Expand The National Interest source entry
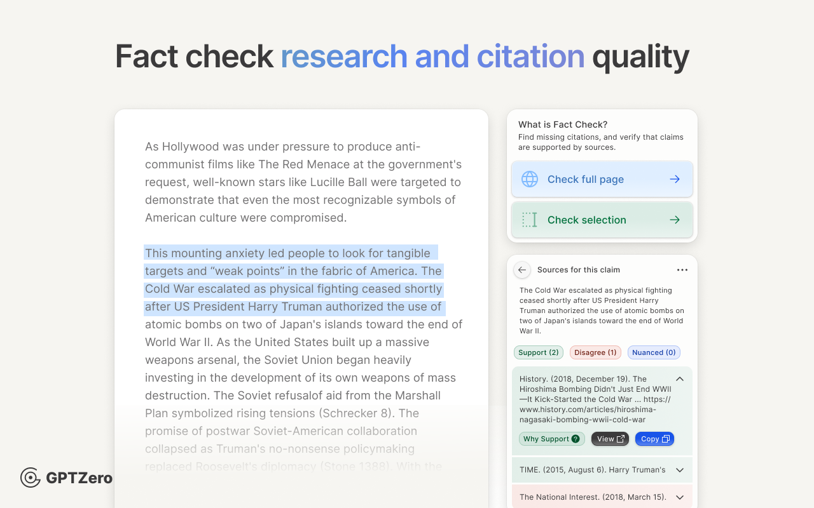Screen dimensions: 814x508 679,497
